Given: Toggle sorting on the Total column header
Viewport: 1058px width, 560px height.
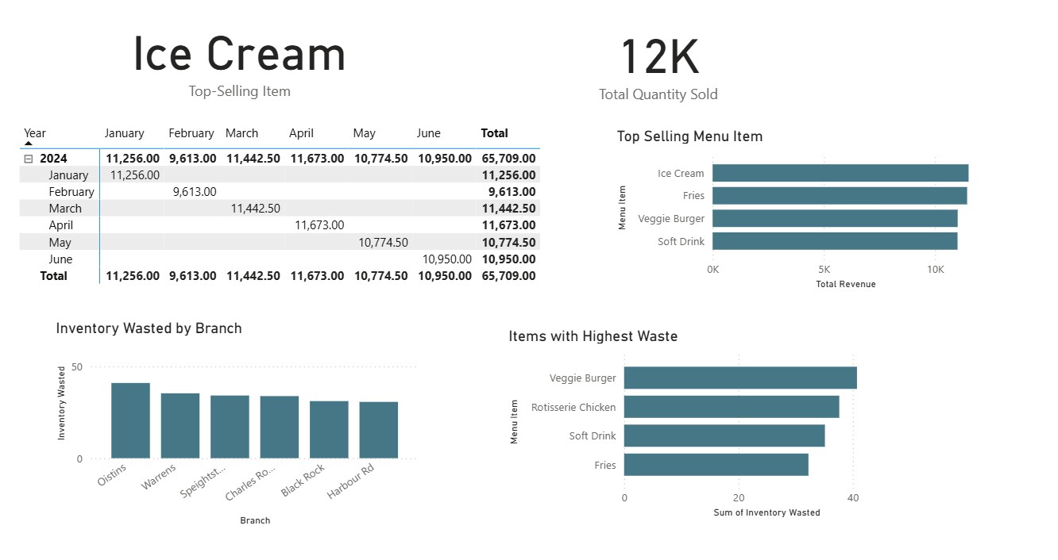Looking at the screenshot, I should 494,132.
